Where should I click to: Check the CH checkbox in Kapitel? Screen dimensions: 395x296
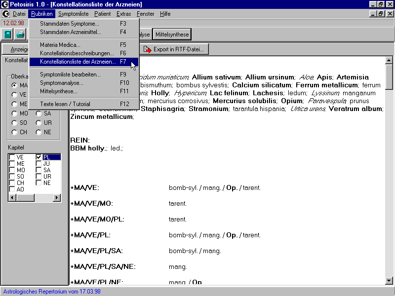(12, 183)
